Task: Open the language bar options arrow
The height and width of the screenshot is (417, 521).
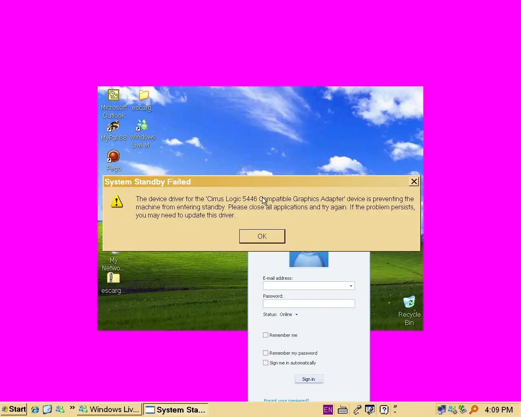Action: [x=395, y=413]
